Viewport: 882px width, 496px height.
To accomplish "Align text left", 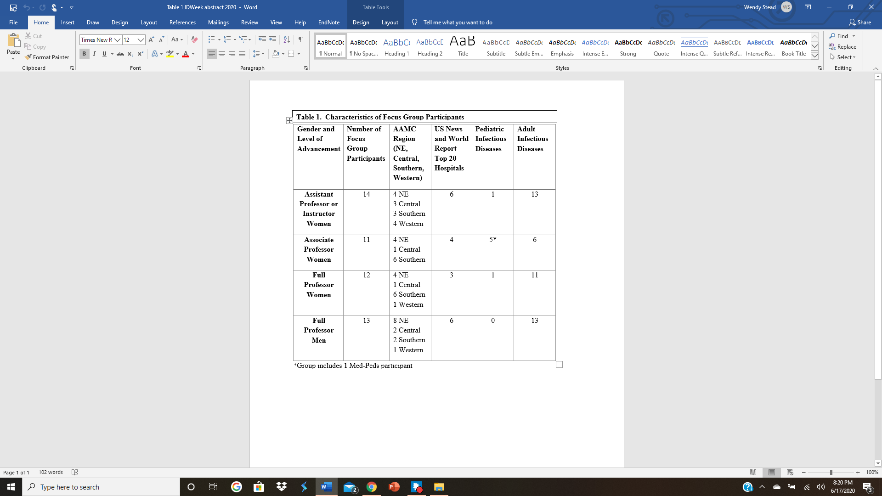I will 211,54.
